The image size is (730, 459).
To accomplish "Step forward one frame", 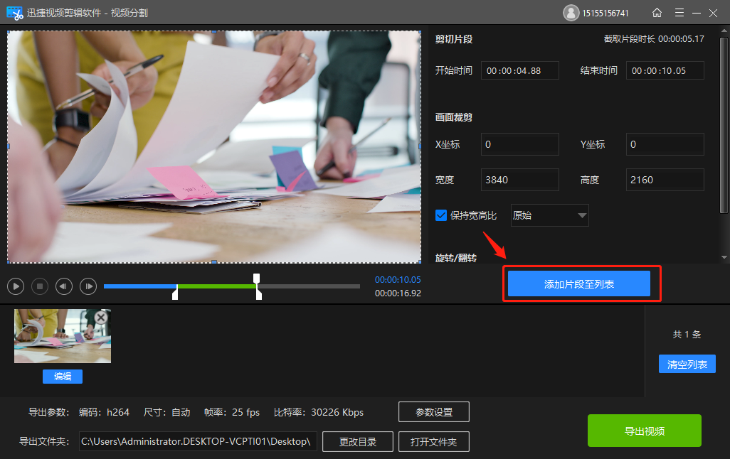I will tap(88, 286).
